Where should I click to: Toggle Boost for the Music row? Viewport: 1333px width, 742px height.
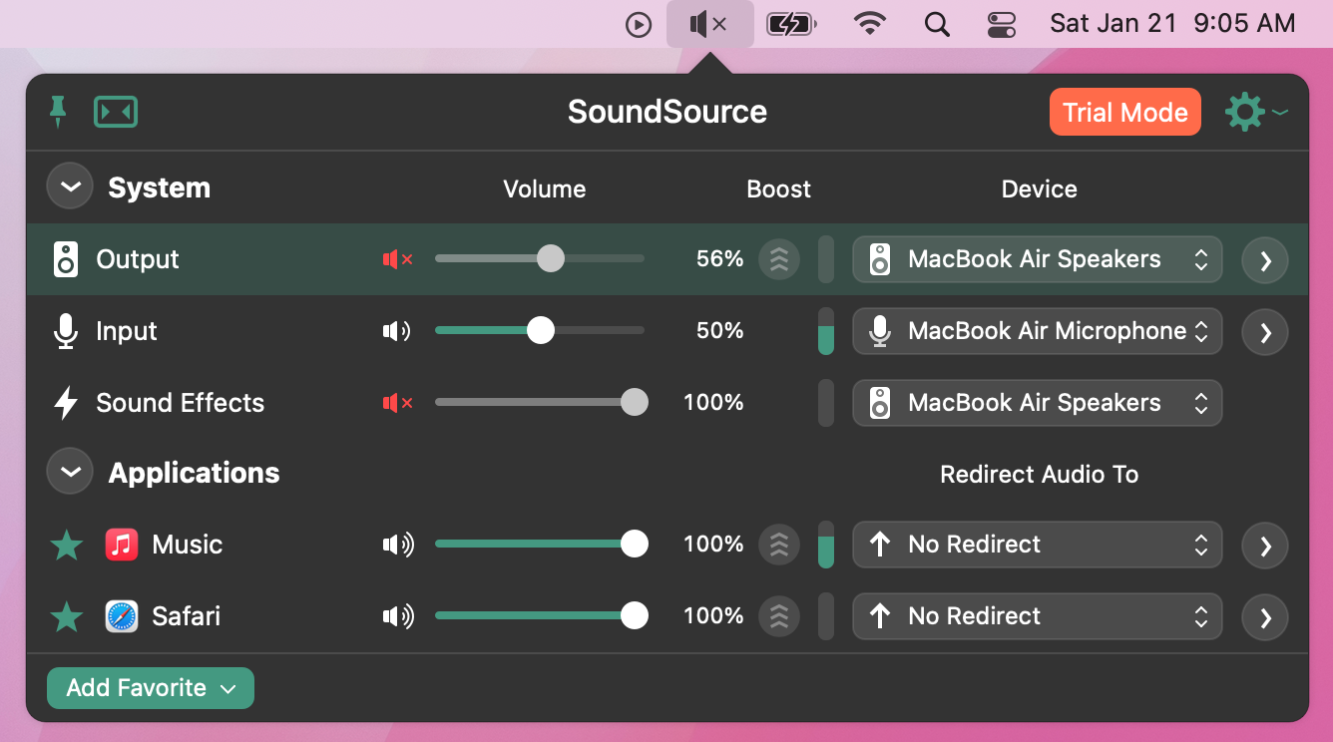click(779, 545)
